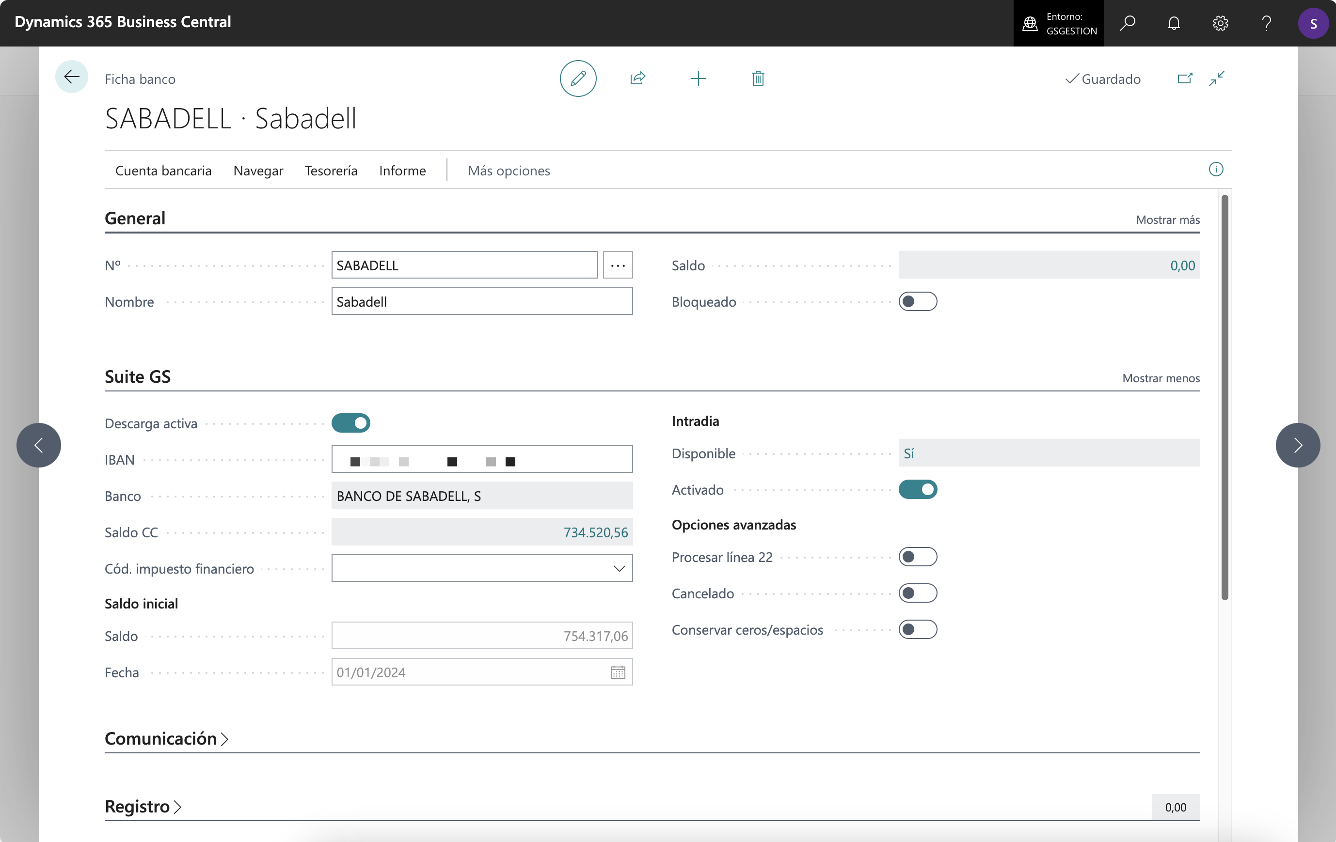Click the pencil edit icon
Viewport: 1336px width, 842px height.
577,78
